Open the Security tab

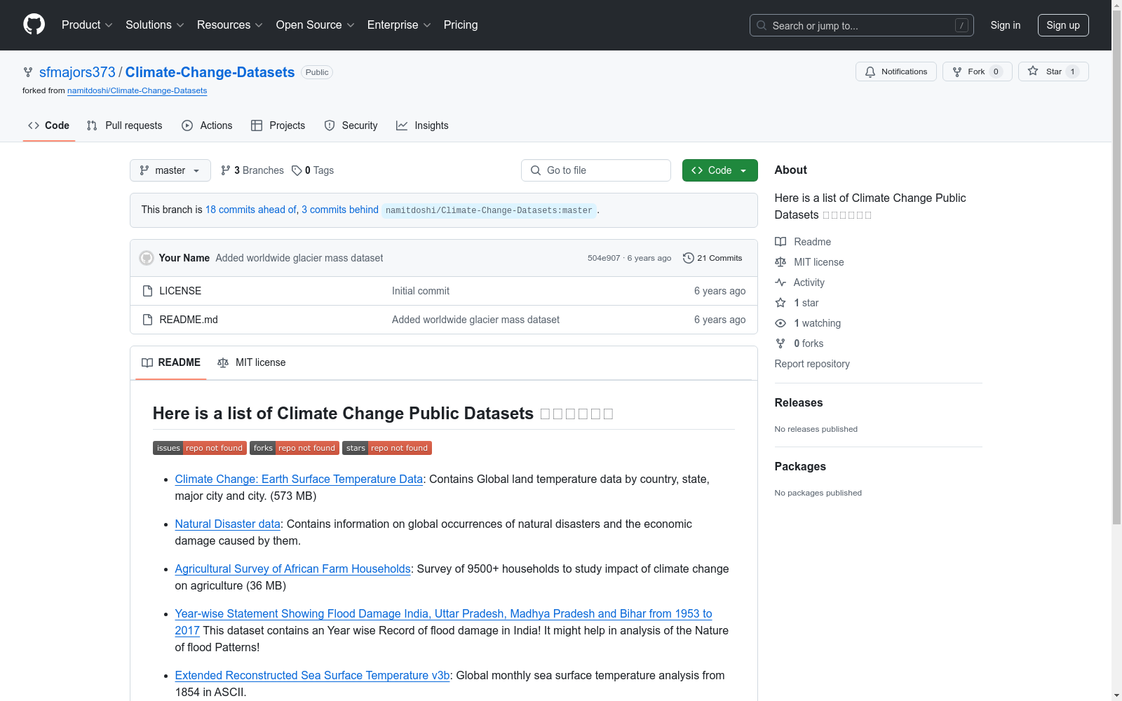[x=351, y=125]
